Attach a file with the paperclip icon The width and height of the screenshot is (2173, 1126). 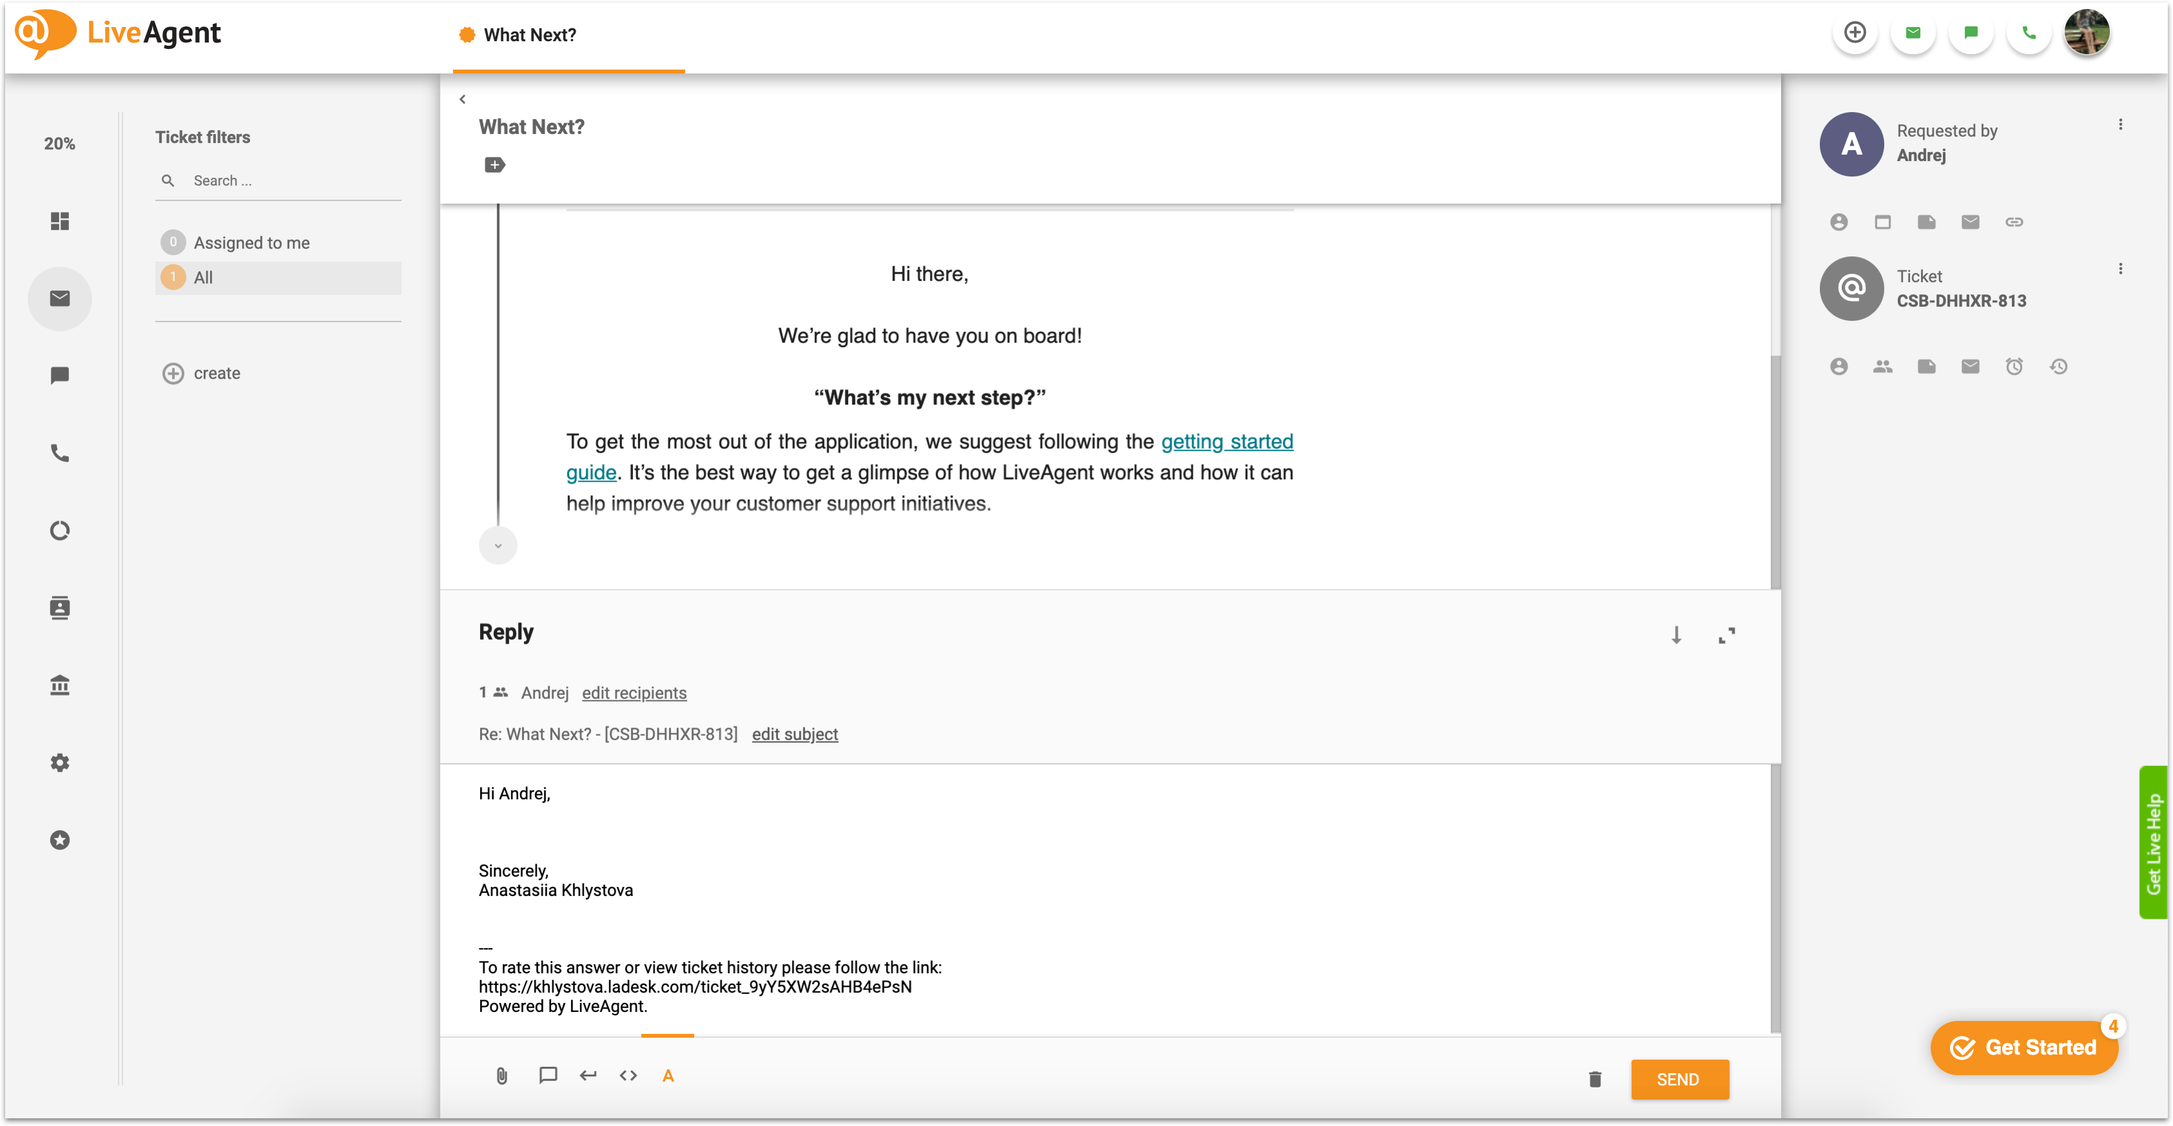click(502, 1076)
